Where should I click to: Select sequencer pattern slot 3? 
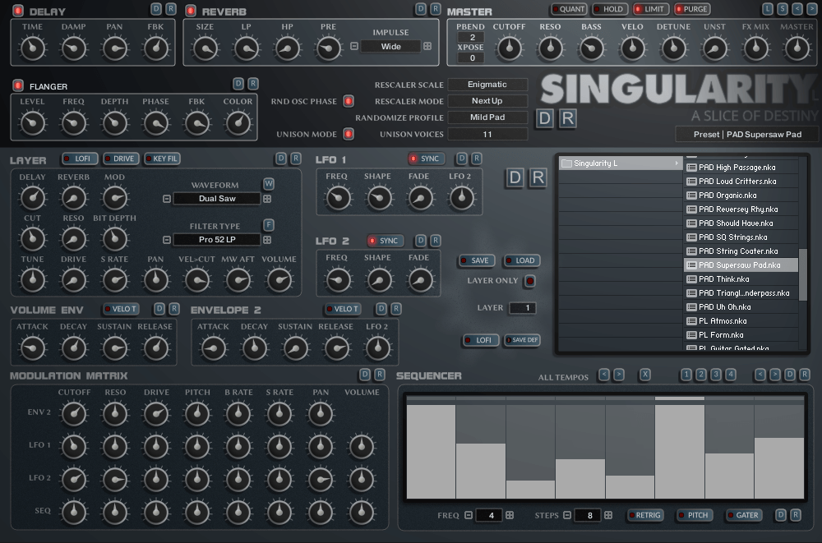pos(716,375)
